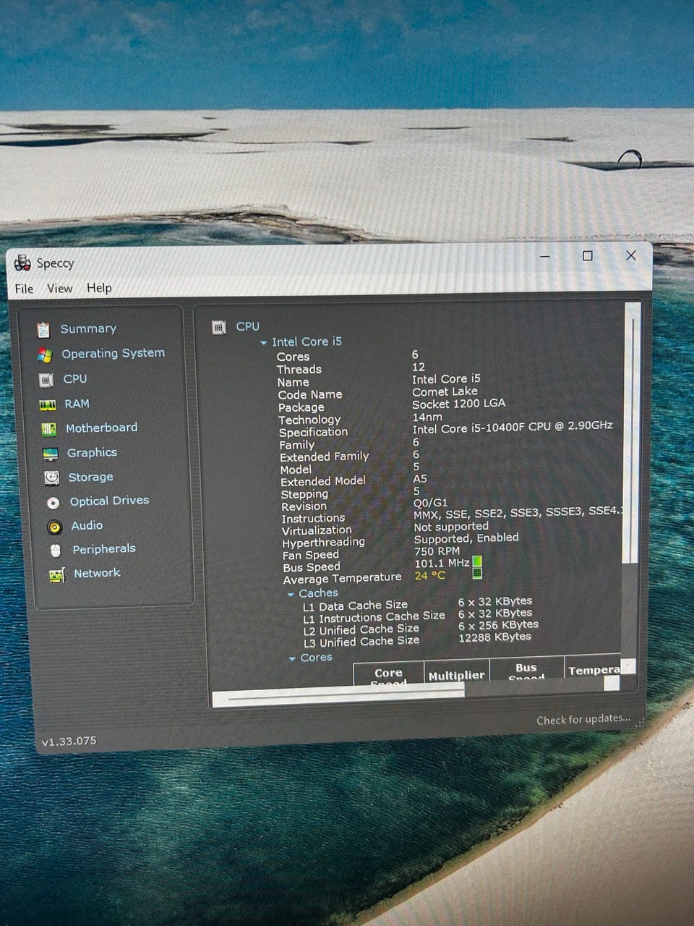Click the L2 Unified Cache Size label
694x926 pixels.
point(361,629)
